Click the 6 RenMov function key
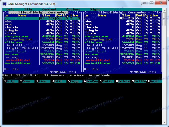The image size is (169, 127). pos(91,81)
